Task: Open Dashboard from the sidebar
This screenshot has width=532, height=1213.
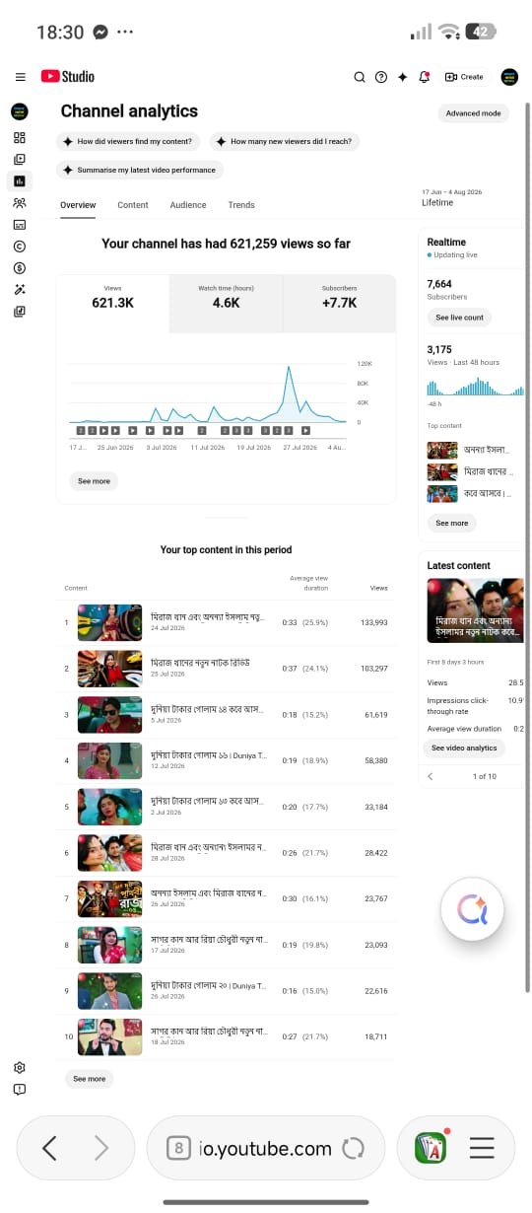Action: pos(19,138)
